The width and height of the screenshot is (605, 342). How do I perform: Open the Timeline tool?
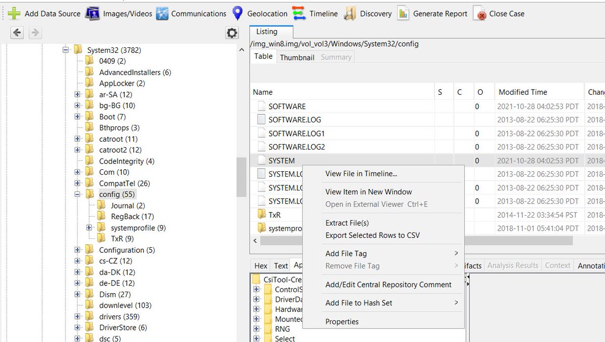[315, 14]
